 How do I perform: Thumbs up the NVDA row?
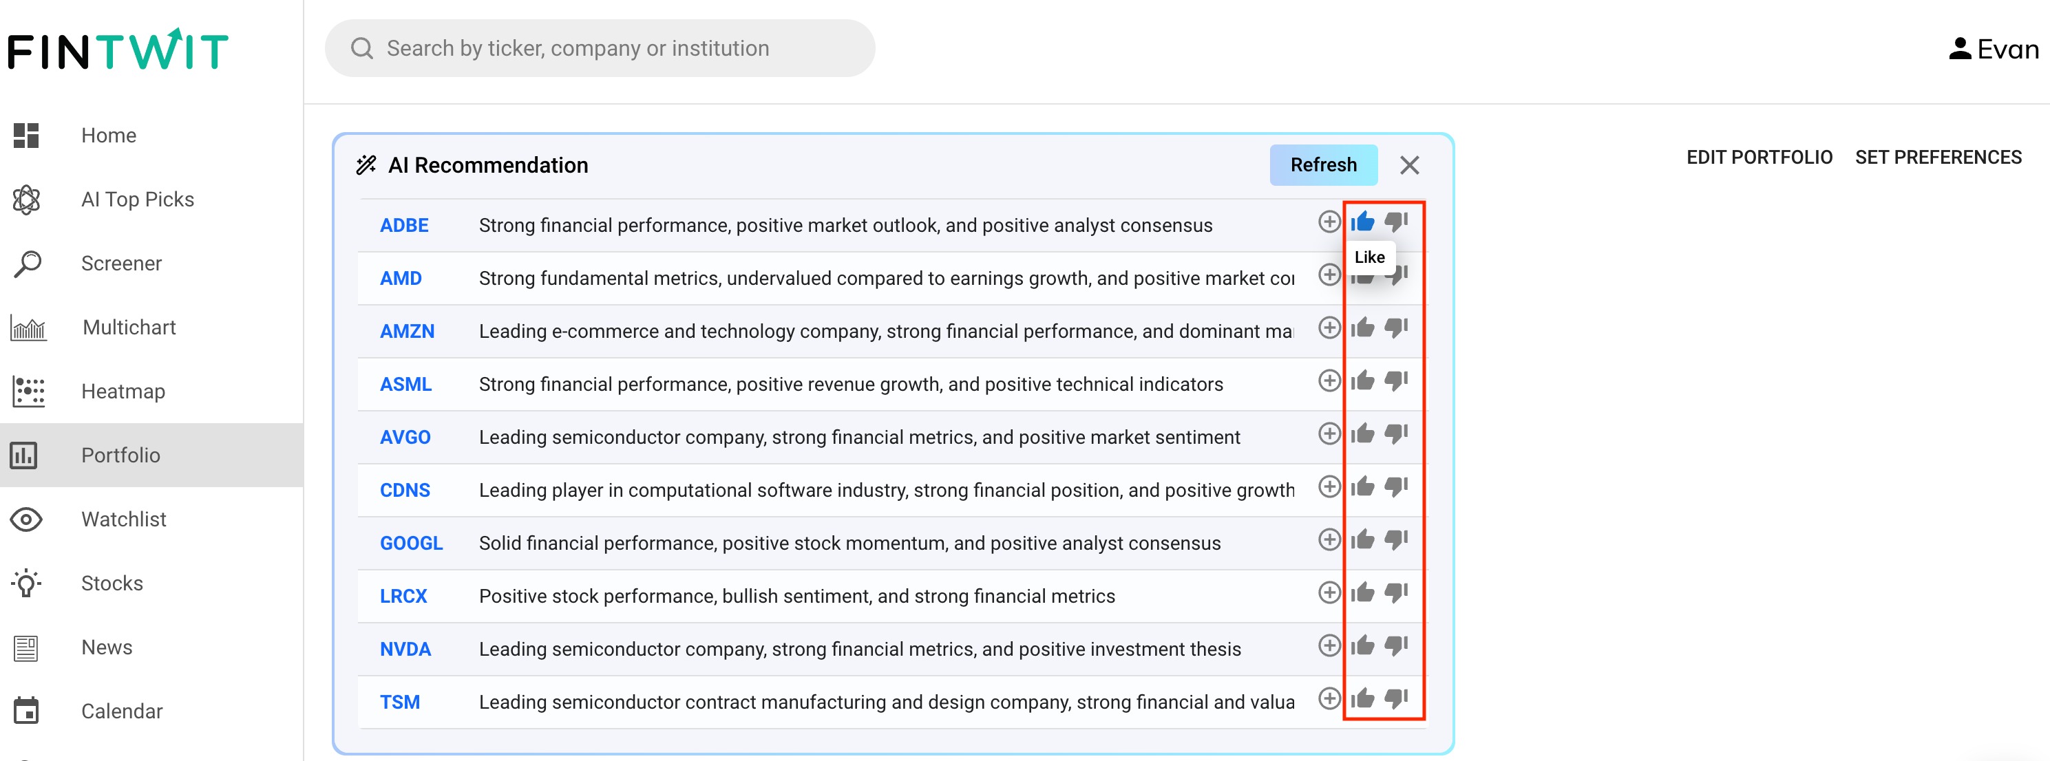click(x=1362, y=645)
